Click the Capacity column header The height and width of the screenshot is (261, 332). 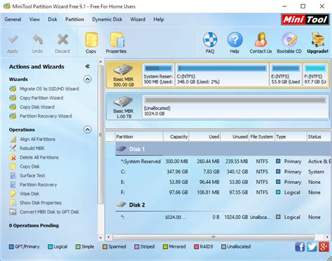177,136
